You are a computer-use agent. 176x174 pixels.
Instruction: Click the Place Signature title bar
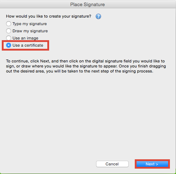88,4
